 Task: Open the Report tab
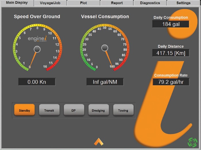(117, 3)
